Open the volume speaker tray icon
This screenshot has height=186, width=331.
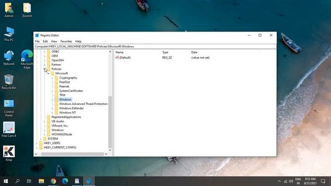pos(291,181)
